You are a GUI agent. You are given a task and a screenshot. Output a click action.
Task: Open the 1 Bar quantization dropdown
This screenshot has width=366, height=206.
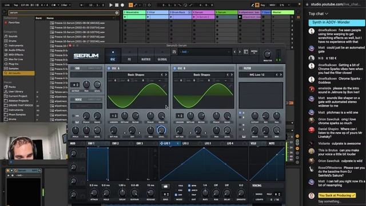click(66, 5)
